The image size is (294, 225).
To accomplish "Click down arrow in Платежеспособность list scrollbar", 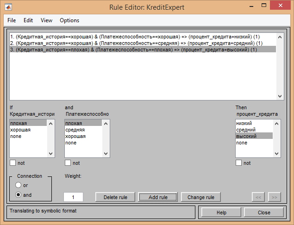I will click(x=106, y=154).
